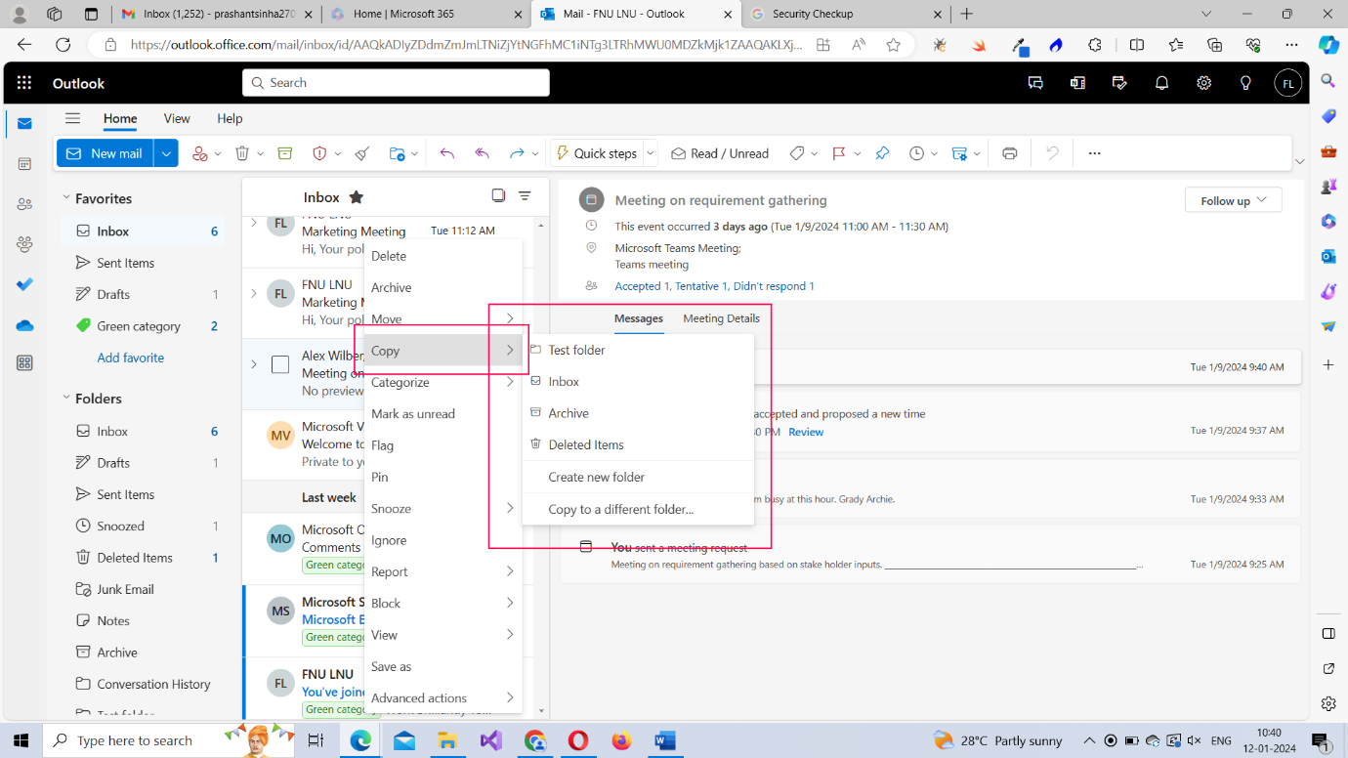Click the Delete trash icon in ribbon
1348x758 pixels.
point(242,153)
